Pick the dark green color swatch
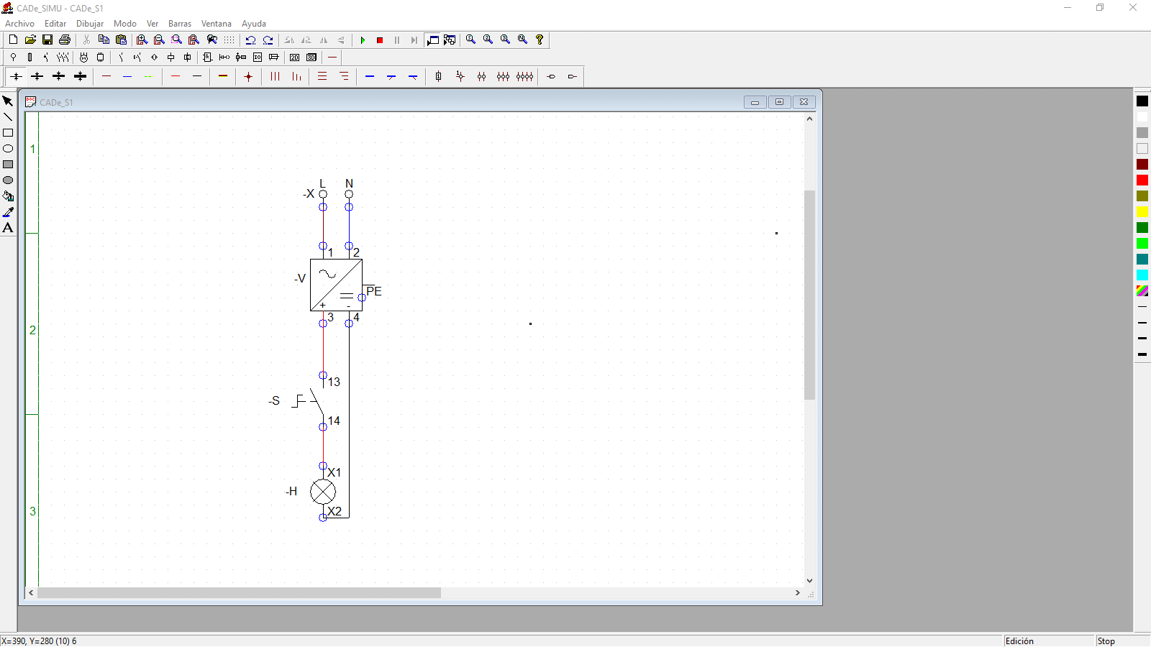This screenshot has width=1151, height=647. pyautogui.click(x=1142, y=228)
